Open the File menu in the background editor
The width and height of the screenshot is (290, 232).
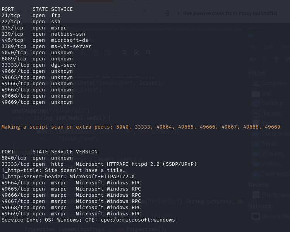click(253, 47)
